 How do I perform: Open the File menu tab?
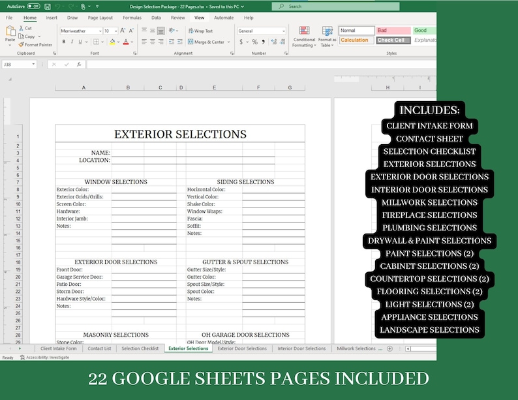tap(9, 18)
